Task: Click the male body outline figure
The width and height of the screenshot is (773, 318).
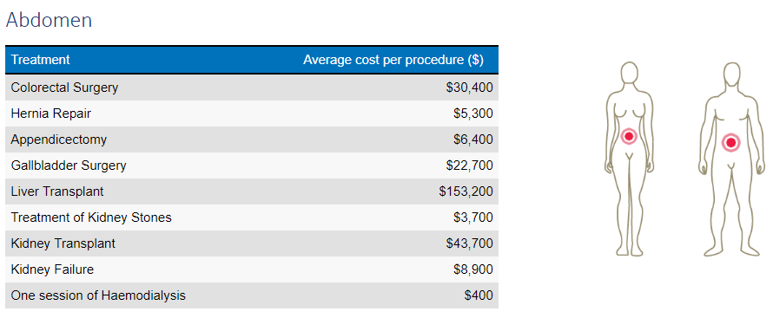Action: (732, 159)
